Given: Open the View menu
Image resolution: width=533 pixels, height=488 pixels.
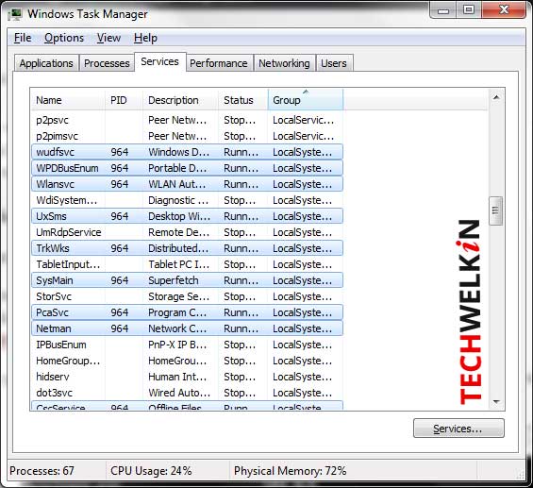Looking at the screenshot, I should 108,38.
